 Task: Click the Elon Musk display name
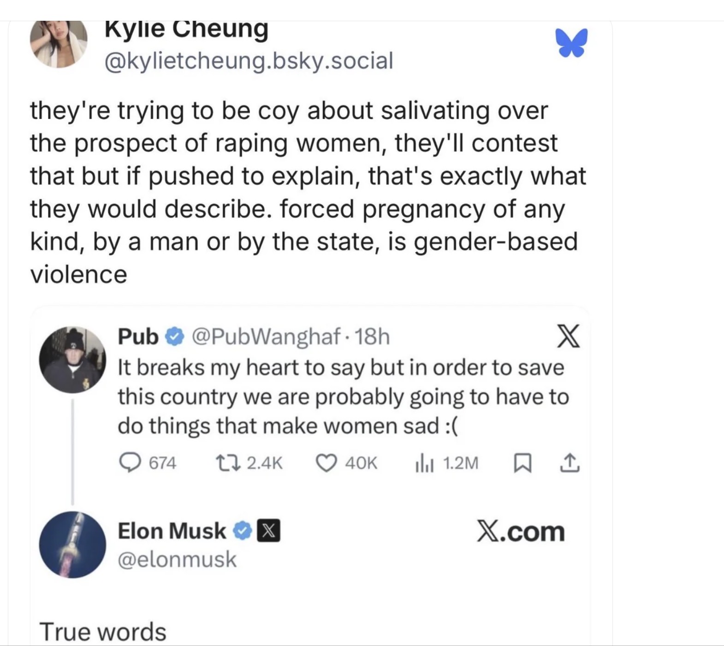172,531
